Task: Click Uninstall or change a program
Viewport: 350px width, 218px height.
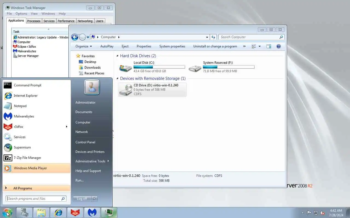Action: pos(215,46)
